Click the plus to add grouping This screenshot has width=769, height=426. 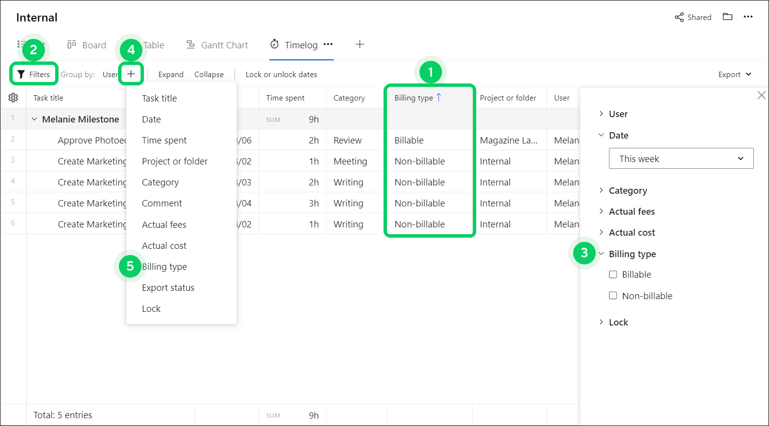(x=131, y=74)
